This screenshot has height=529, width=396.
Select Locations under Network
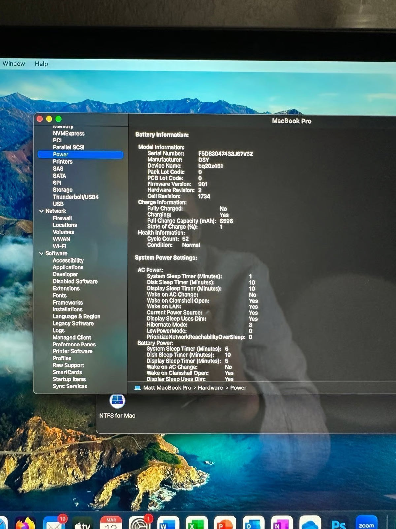tap(65, 225)
